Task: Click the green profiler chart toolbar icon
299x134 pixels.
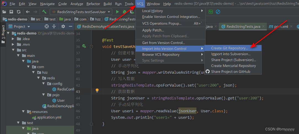Action: coord(211,12)
